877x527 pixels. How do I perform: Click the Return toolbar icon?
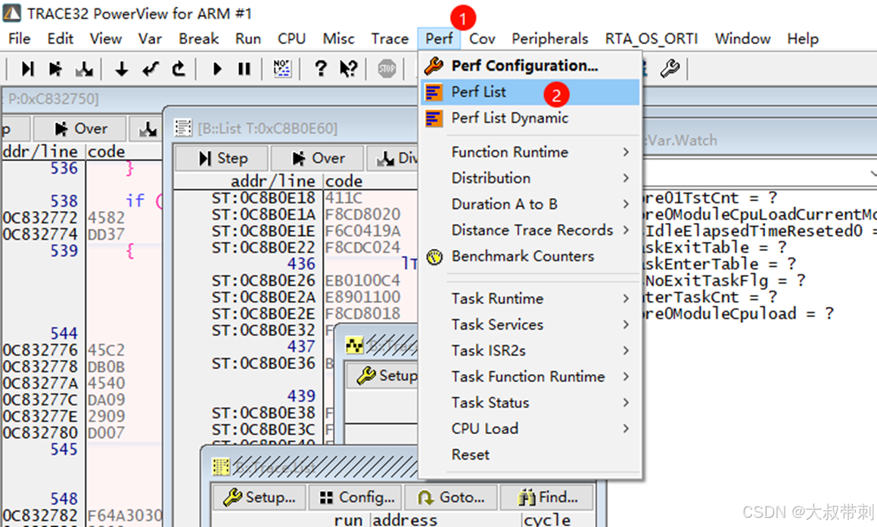[x=150, y=69]
